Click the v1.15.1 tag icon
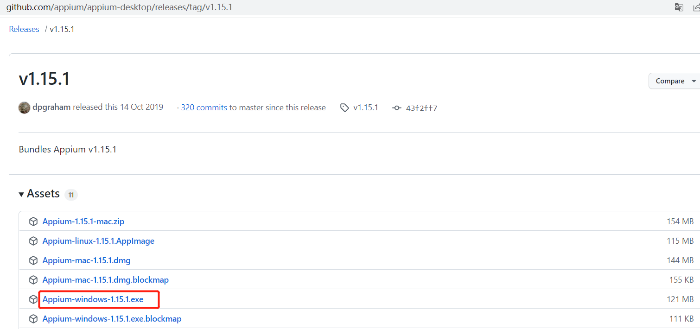700x329 pixels. click(x=344, y=108)
